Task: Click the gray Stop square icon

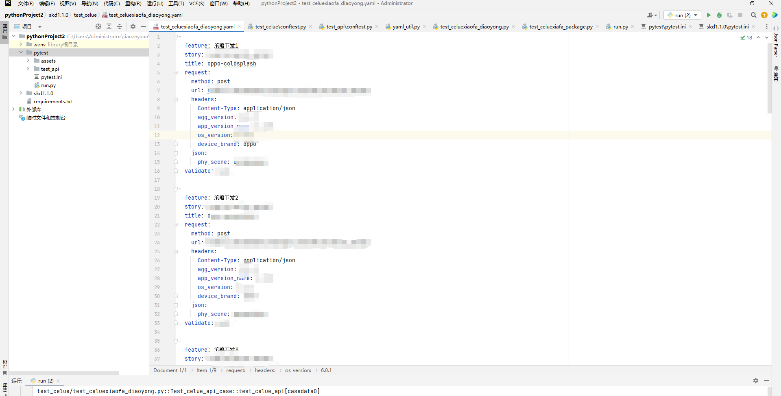Action: [740, 15]
